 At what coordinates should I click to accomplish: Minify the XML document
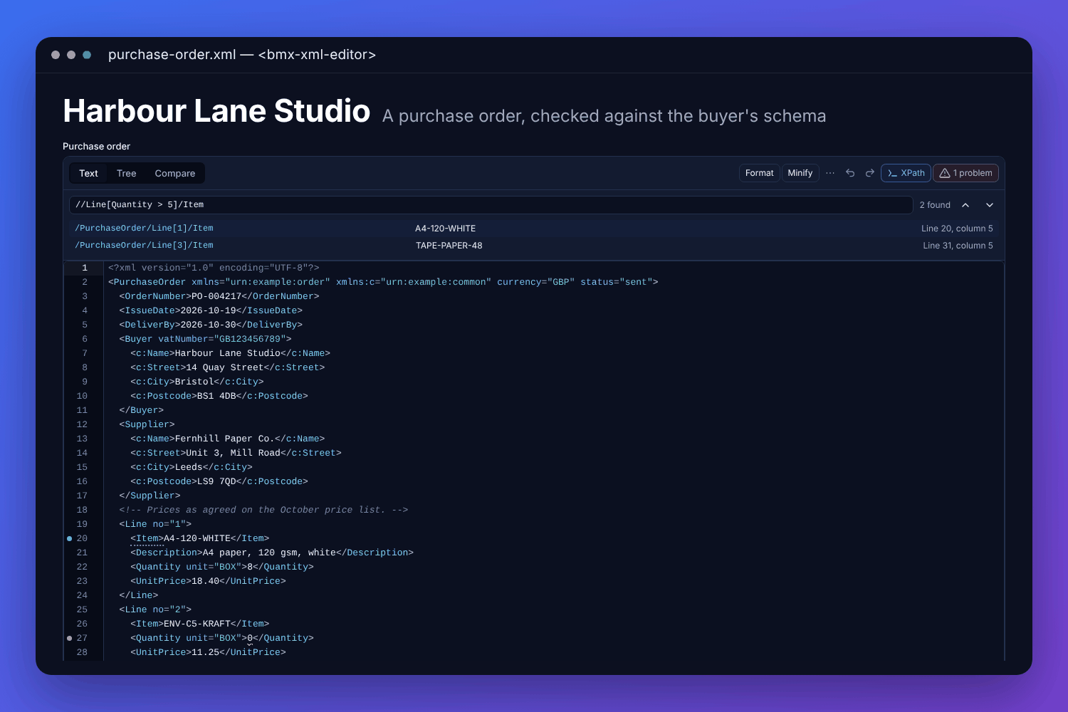click(800, 173)
